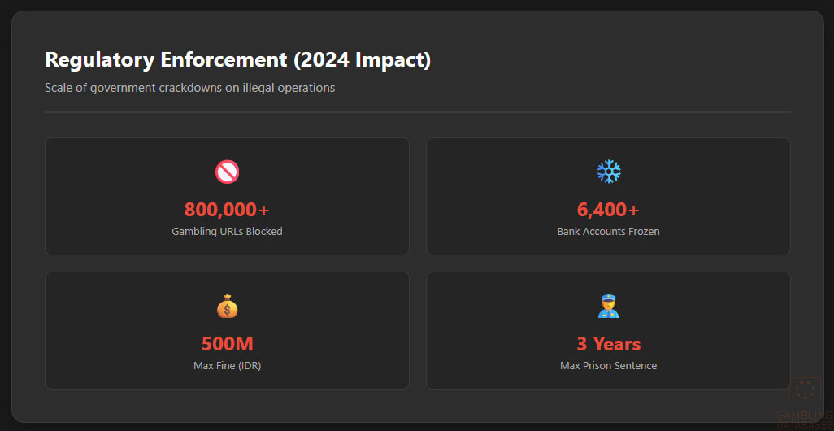Click the Bank Accounts Frozen label
The width and height of the screenshot is (834, 431).
tap(608, 232)
